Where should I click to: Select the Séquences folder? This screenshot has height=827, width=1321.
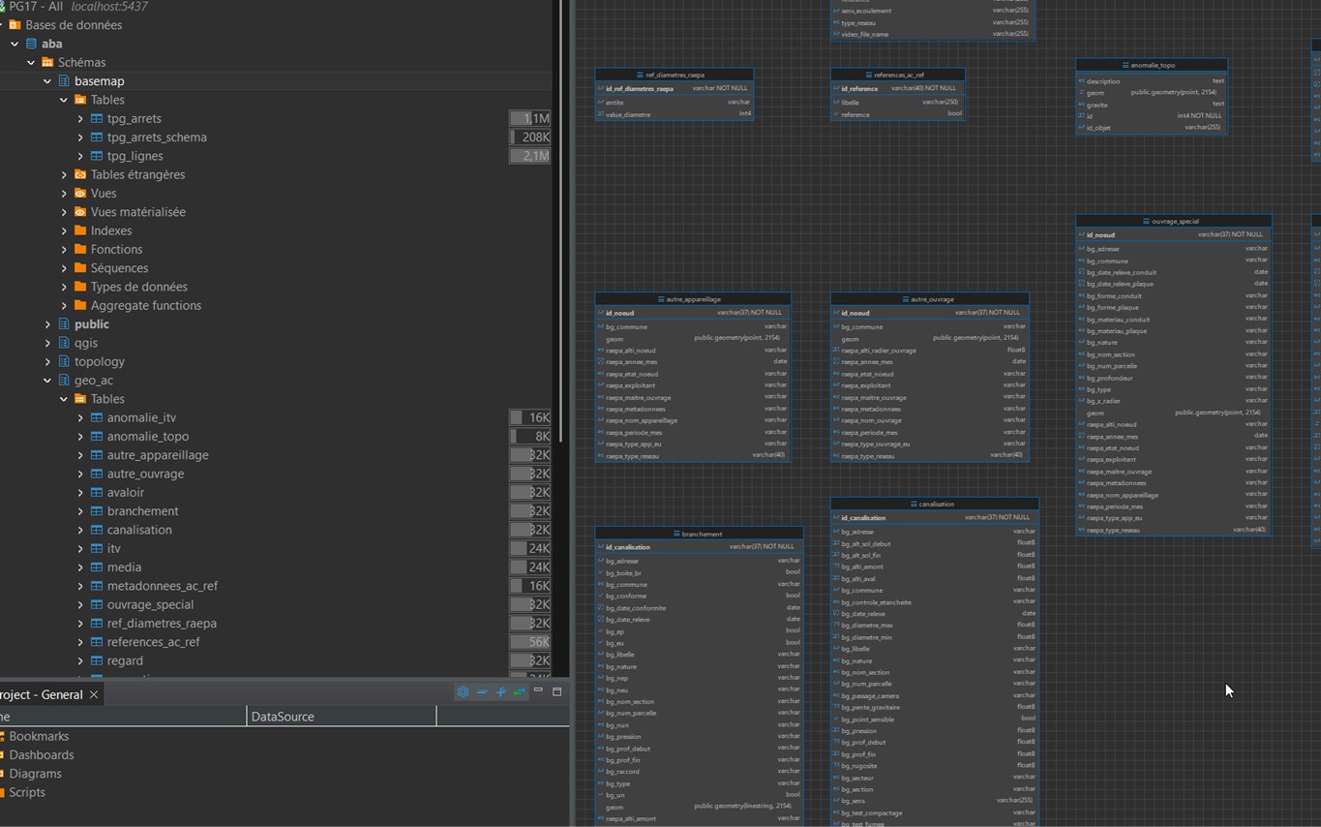[x=119, y=268]
